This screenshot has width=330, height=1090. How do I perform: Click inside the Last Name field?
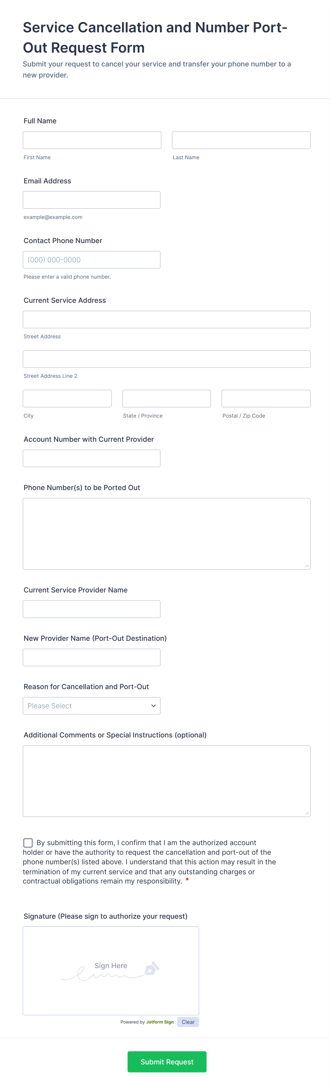pos(241,140)
